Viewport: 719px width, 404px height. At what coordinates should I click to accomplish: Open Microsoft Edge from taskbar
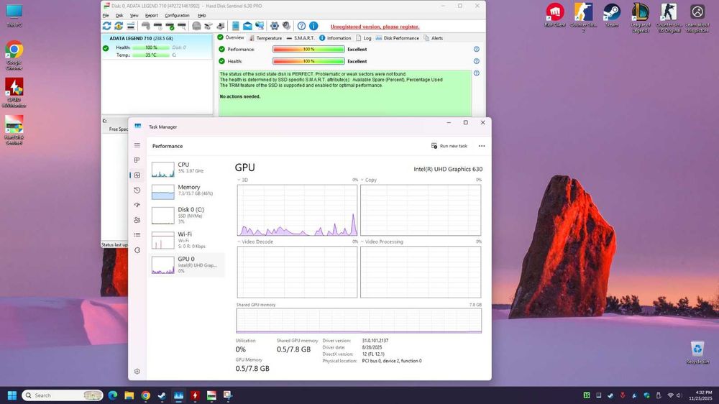coord(113,395)
